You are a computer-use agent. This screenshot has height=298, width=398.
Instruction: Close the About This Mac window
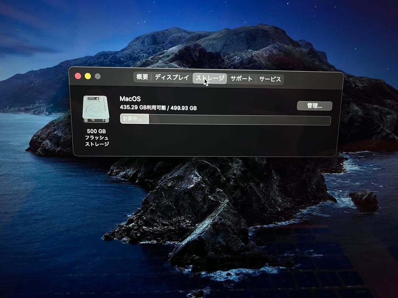point(77,75)
